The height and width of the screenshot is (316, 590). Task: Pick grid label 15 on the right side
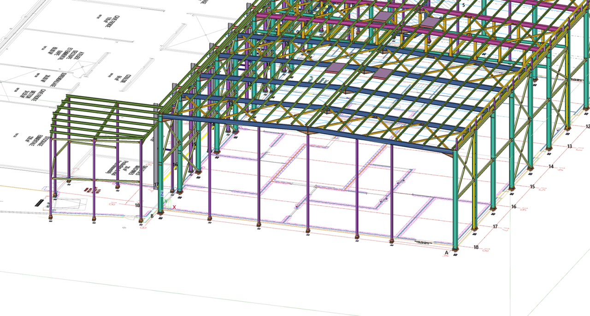point(532,186)
